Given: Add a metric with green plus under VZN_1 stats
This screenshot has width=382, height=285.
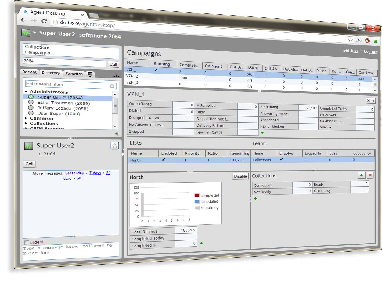Looking at the screenshot, I should [x=261, y=133].
